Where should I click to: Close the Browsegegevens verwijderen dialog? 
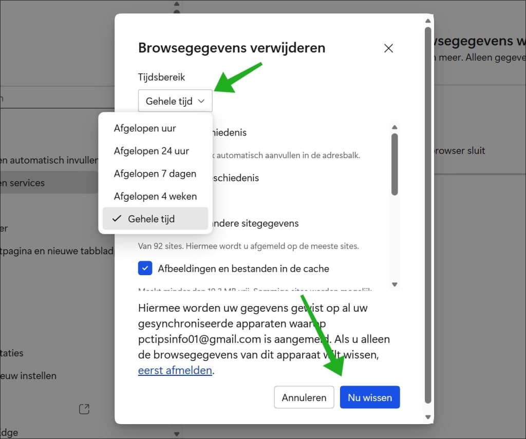tap(388, 48)
